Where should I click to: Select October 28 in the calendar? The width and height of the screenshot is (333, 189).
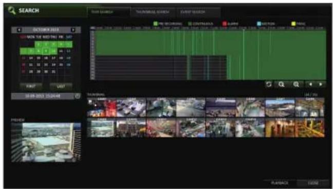(31, 71)
